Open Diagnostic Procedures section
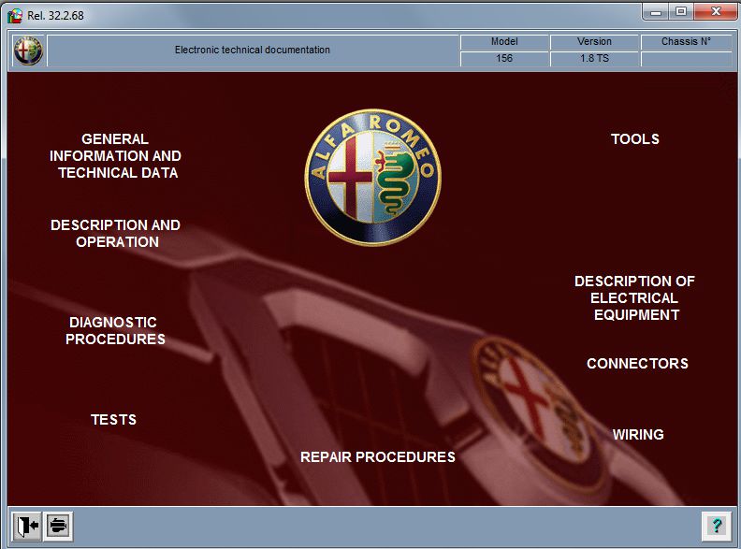This screenshot has width=741, height=549. pyautogui.click(x=115, y=331)
